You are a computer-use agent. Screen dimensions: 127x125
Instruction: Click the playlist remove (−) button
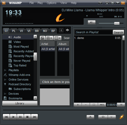point(86,105)
